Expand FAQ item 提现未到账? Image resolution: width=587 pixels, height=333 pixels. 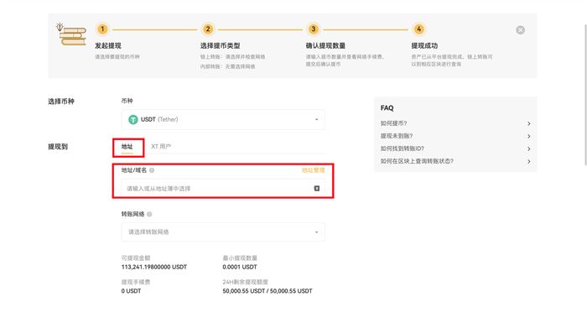point(455,136)
